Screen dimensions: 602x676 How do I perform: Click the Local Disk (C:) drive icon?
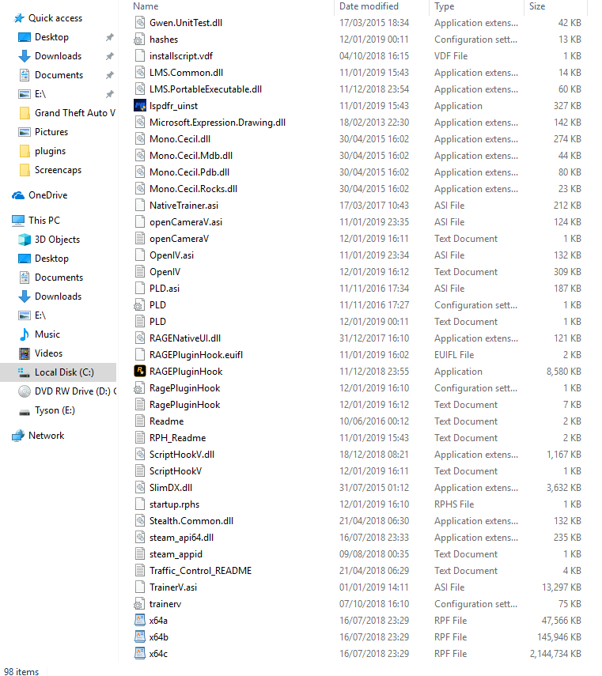pyautogui.click(x=25, y=372)
